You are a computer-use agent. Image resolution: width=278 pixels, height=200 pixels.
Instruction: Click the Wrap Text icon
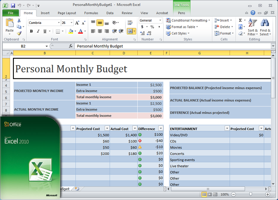pyautogui.click(x=130, y=23)
